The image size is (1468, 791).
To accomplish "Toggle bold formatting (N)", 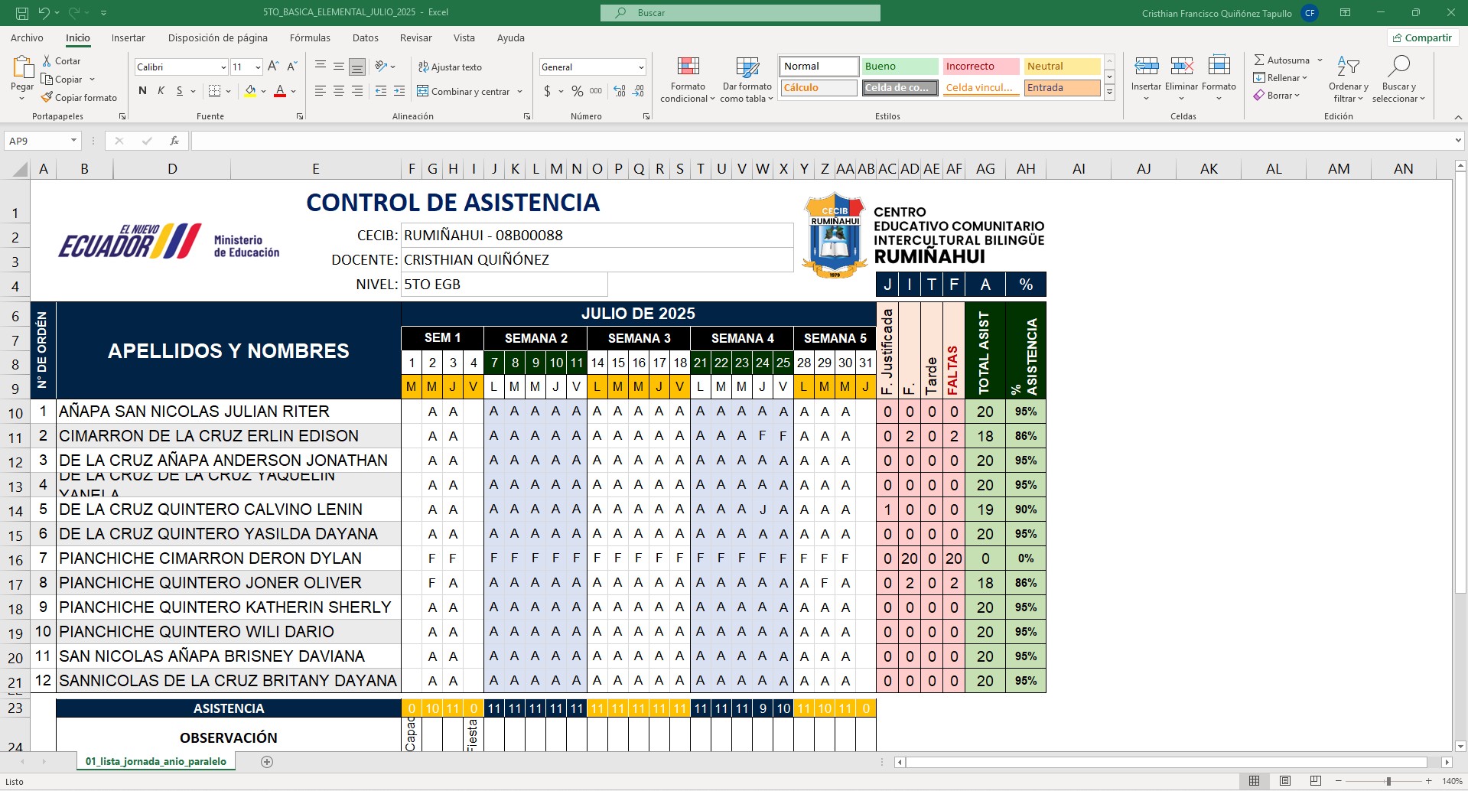I will [x=142, y=91].
